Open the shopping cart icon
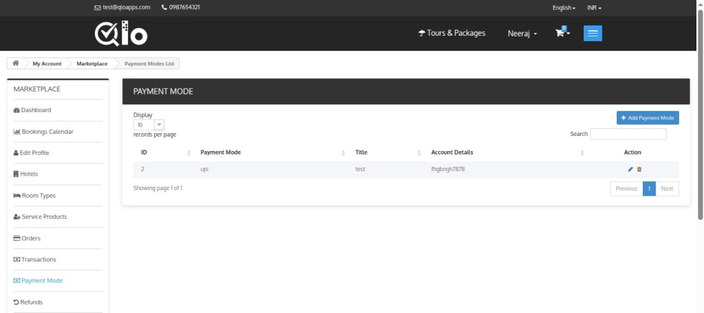 coord(560,33)
